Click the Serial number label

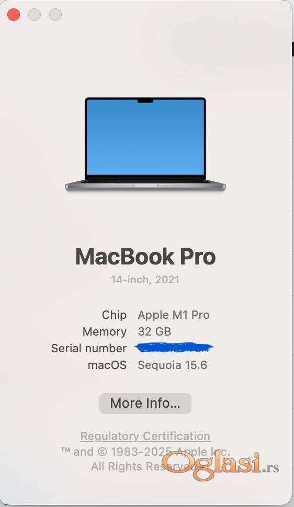89,348
